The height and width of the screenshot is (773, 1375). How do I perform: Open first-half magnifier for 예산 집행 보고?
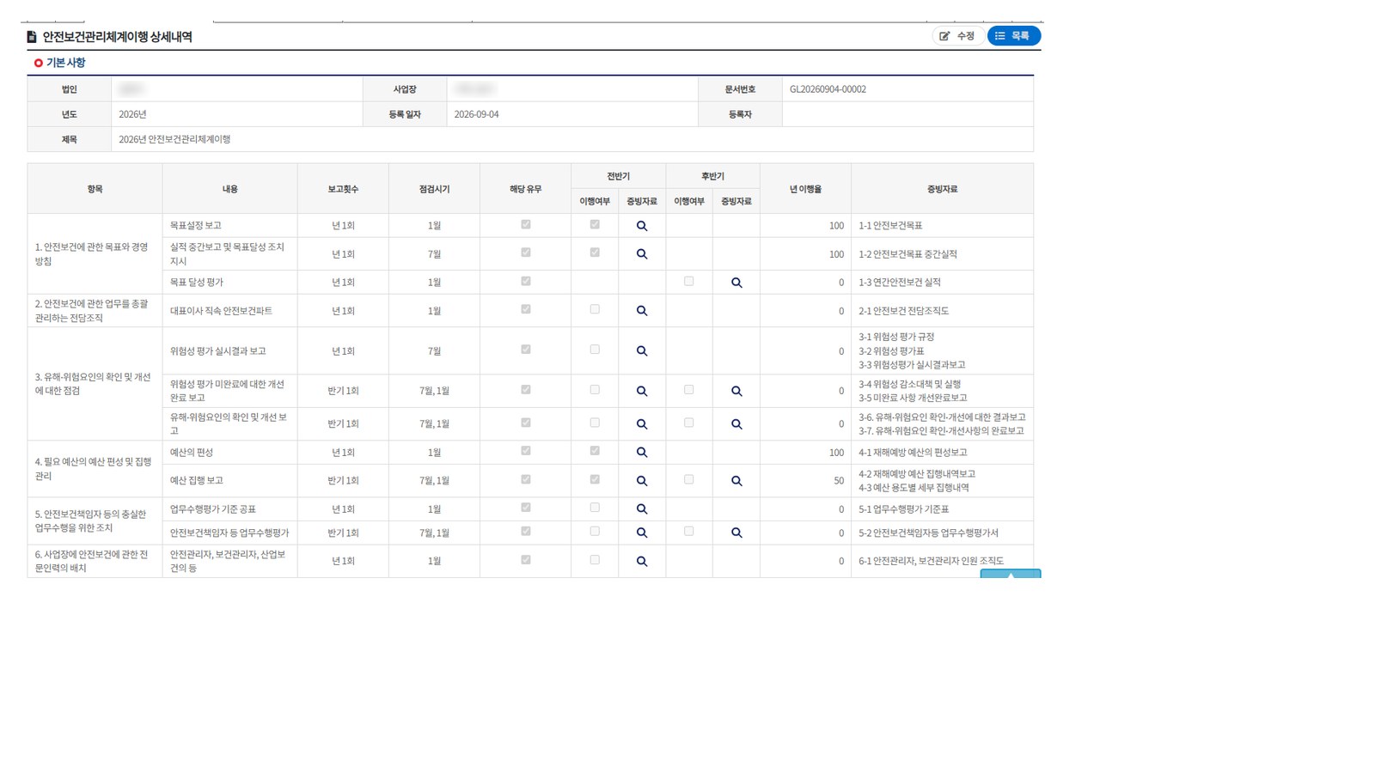click(x=642, y=481)
